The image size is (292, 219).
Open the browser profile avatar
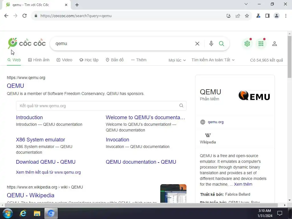click(277, 16)
